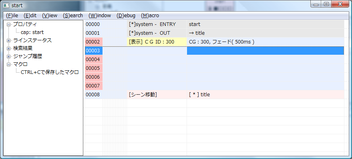Select the [表示] CG ID : 300 cell
This screenshot has height=159, width=352.
[157, 42]
